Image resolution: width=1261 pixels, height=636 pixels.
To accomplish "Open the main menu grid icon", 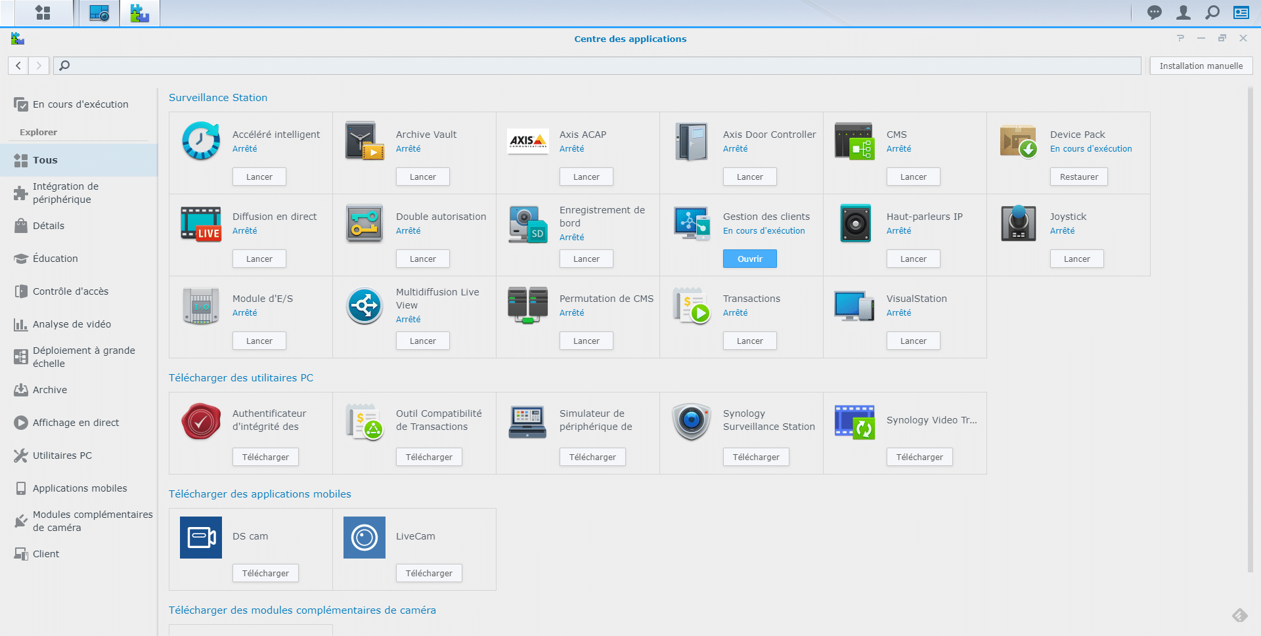I will coord(43,12).
